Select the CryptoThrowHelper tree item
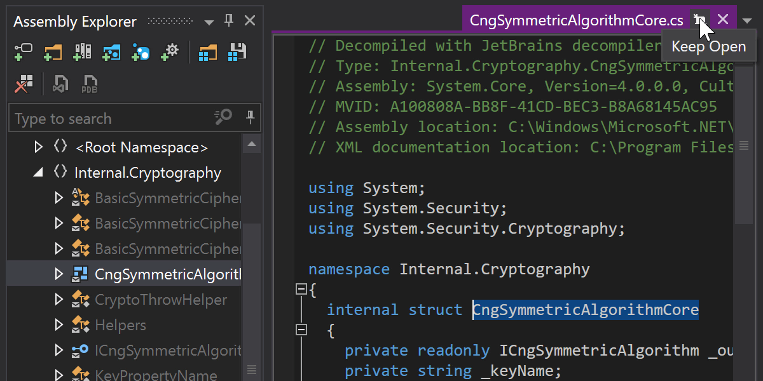Screen dimensions: 763x381 pos(160,300)
